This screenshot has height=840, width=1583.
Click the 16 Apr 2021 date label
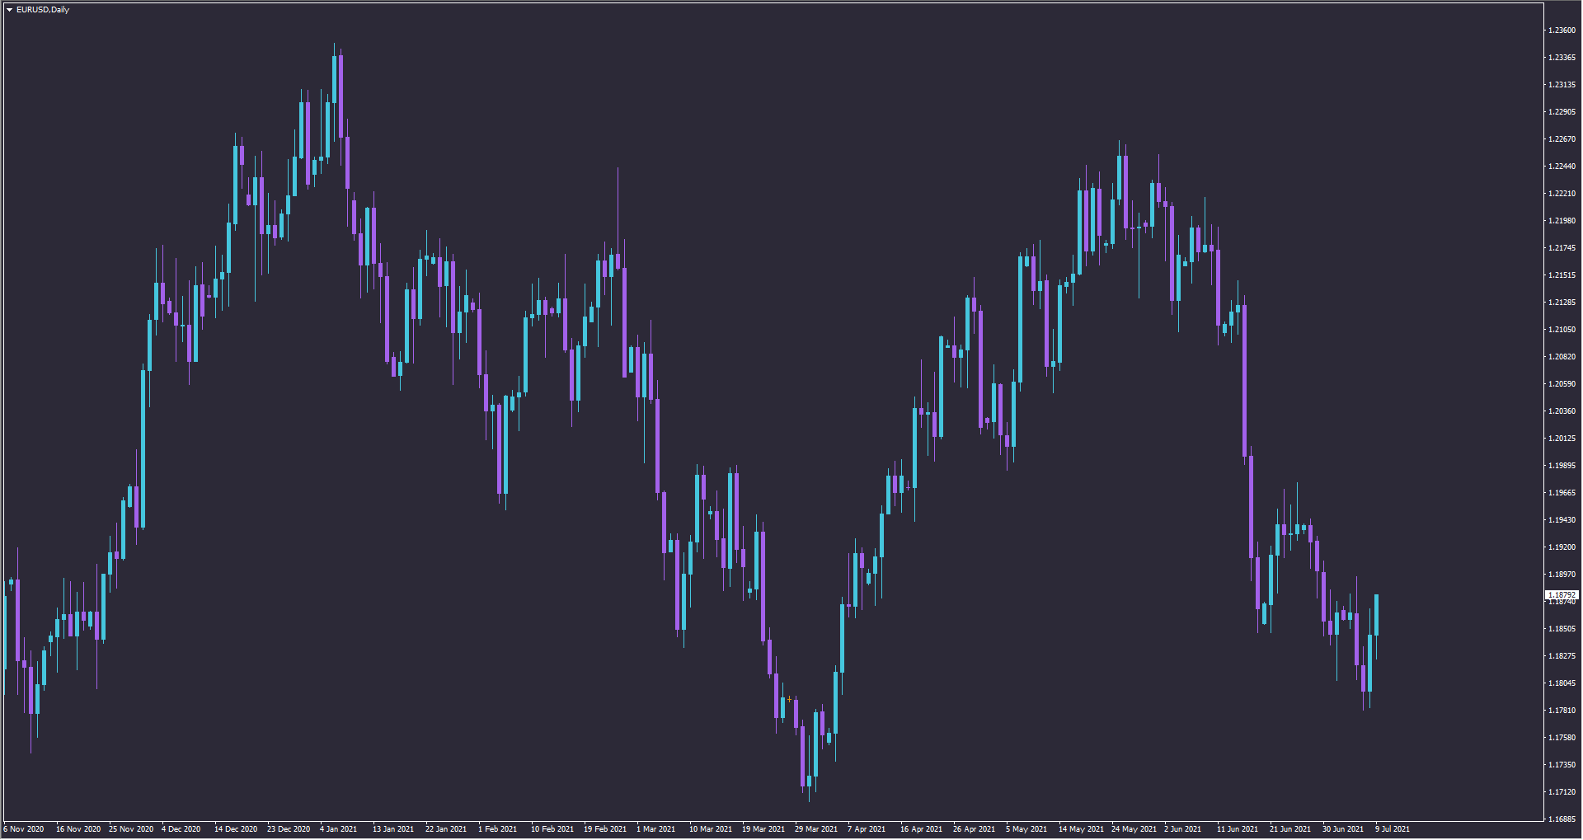click(x=921, y=829)
